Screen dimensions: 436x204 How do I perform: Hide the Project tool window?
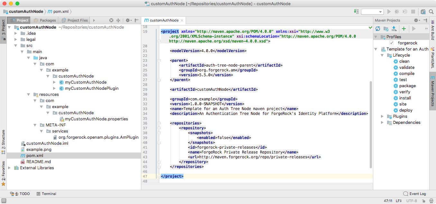click(x=137, y=20)
